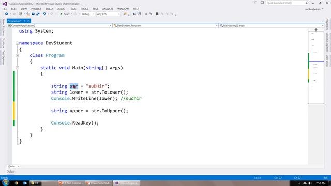Image resolution: width=331 pixels, height=186 pixels.
Task: Click the notifications filter funnel icon
Action: point(255,3)
